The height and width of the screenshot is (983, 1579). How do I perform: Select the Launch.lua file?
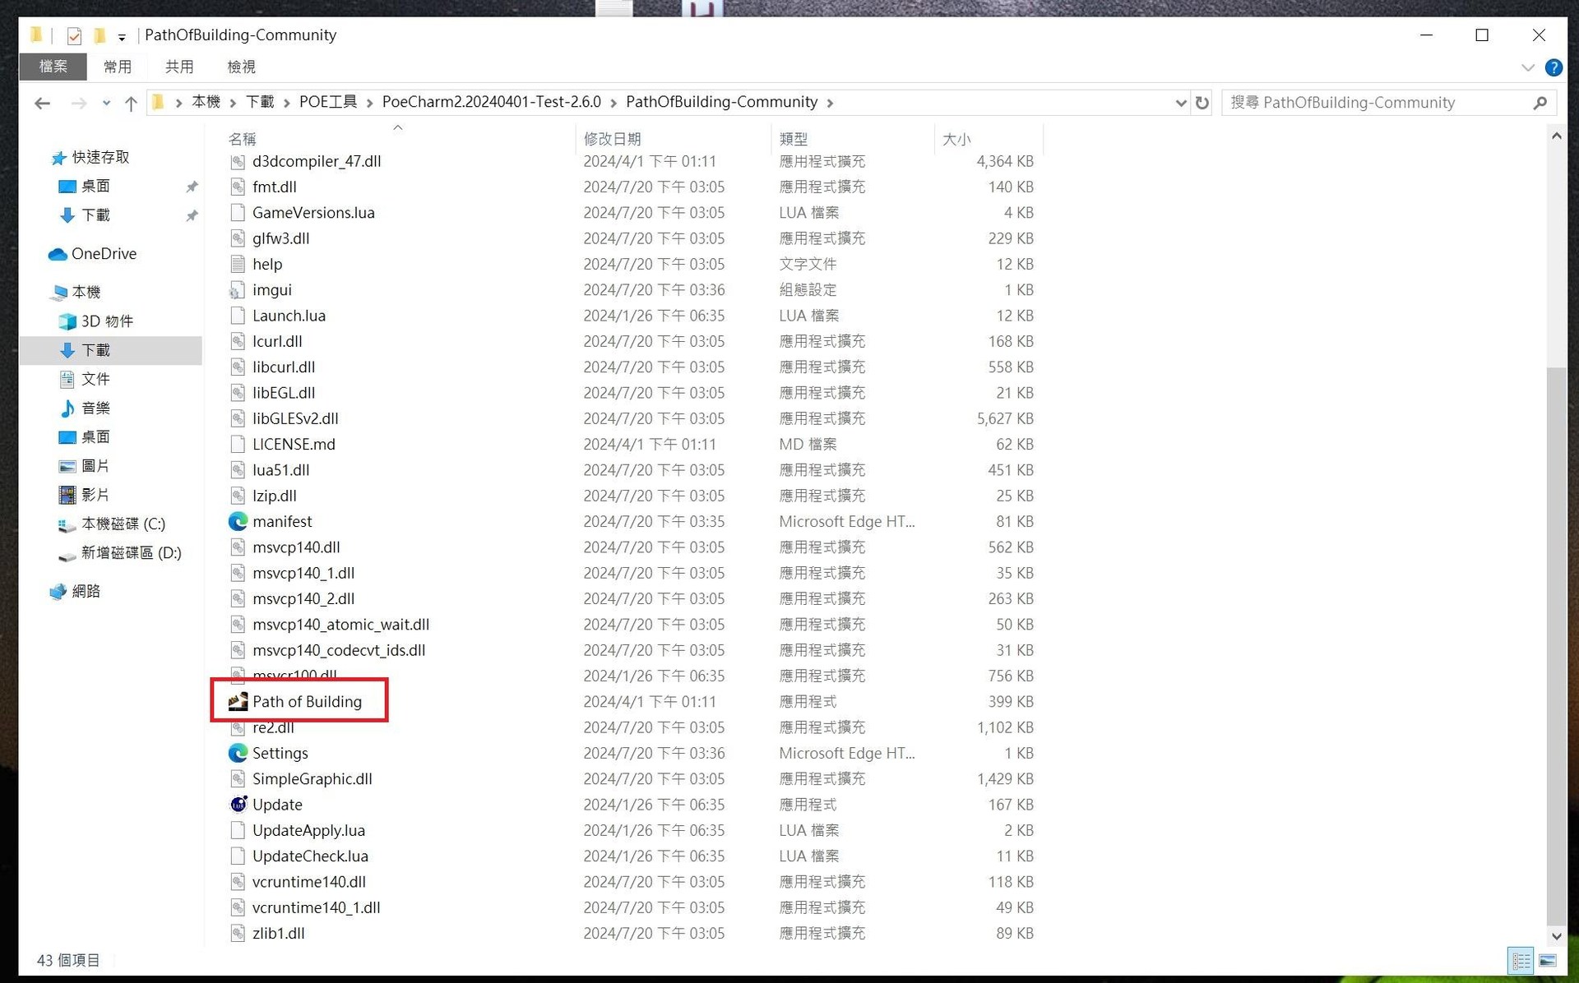(x=289, y=316)
